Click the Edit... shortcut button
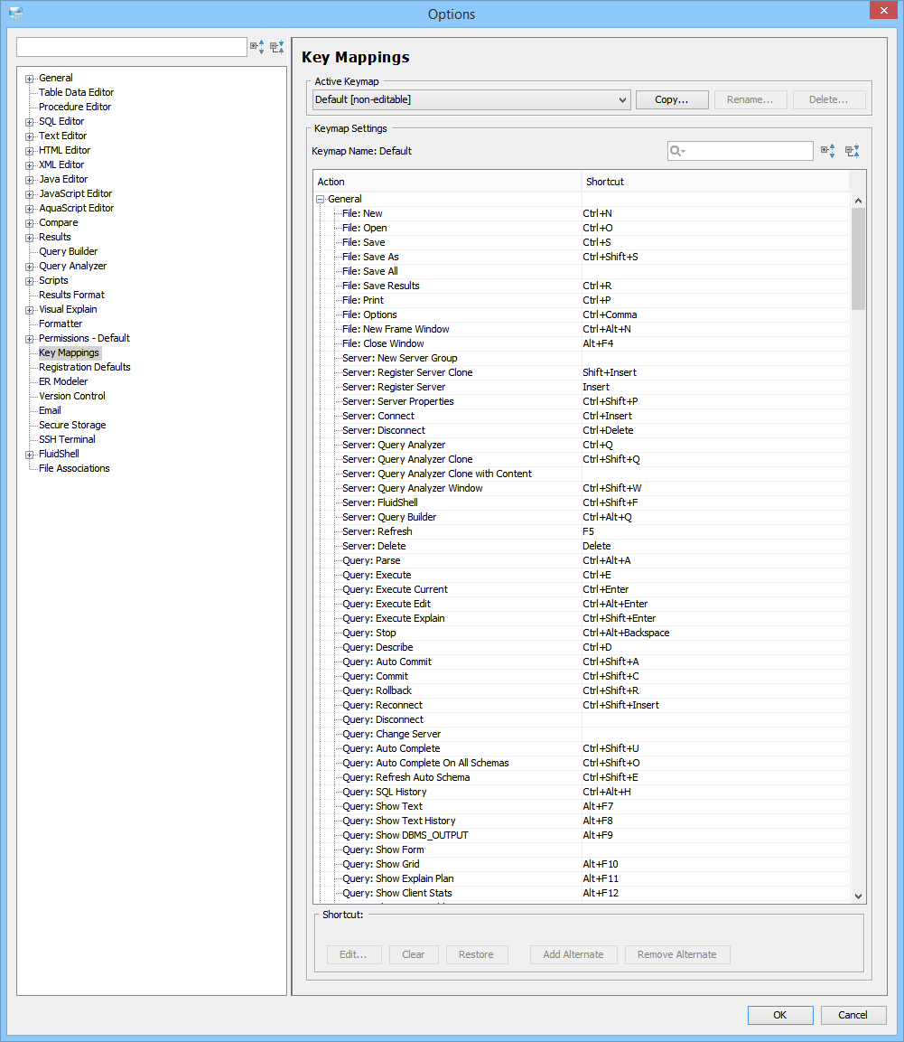 pos(353,954)
